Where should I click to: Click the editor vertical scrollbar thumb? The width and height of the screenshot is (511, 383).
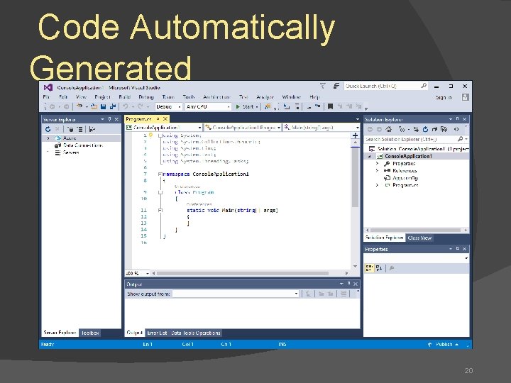tap(356, 177)
